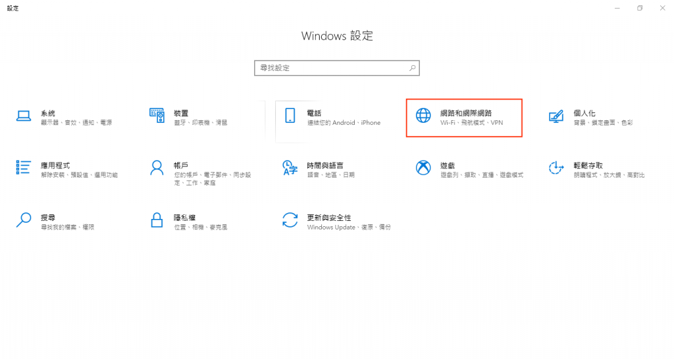The height and width of the screenshot is (359, 674).
Task: Open the 更新與安全性 settings title
Action: coord(329,218)
